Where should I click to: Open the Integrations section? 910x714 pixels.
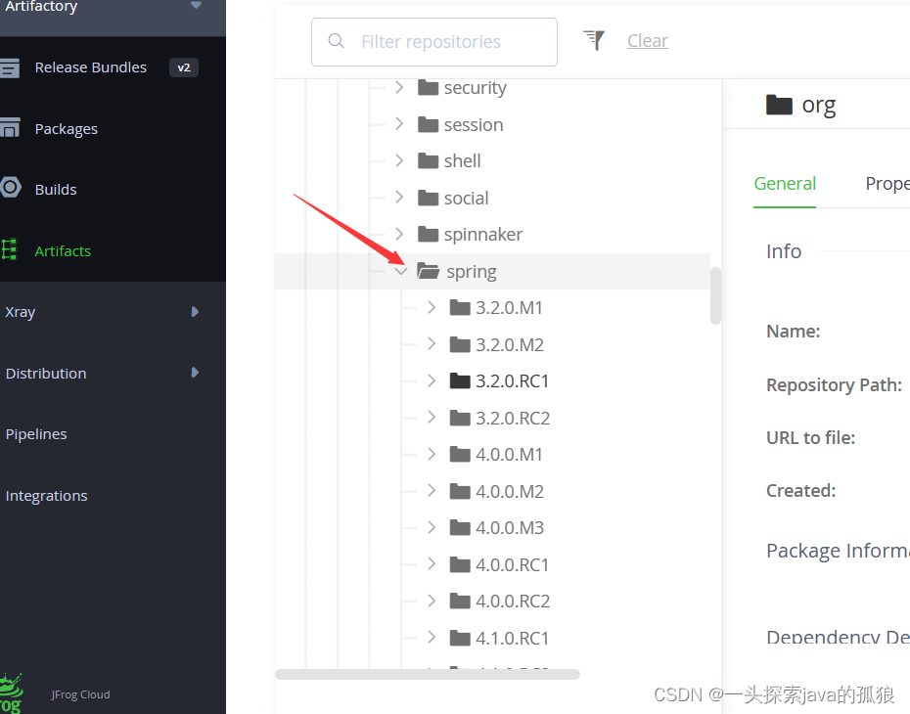pyautogui.click(x=46, y=496)
